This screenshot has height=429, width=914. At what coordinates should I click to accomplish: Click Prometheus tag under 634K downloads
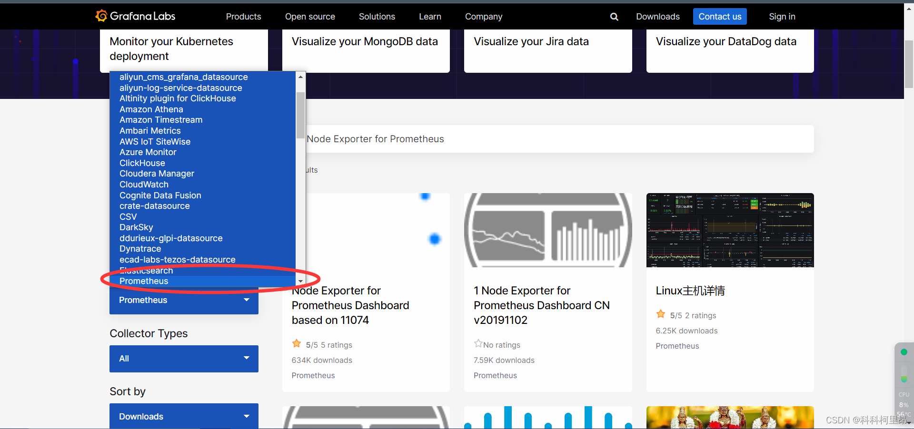pos(313,375)
